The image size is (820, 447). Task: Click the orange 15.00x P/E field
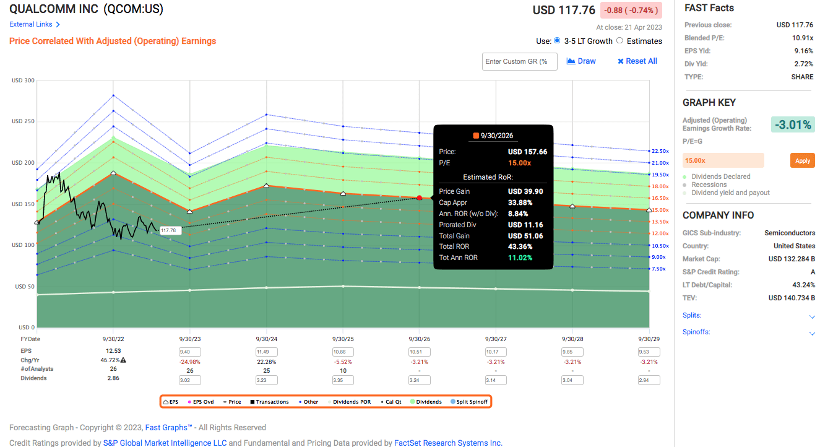point(723,160)
